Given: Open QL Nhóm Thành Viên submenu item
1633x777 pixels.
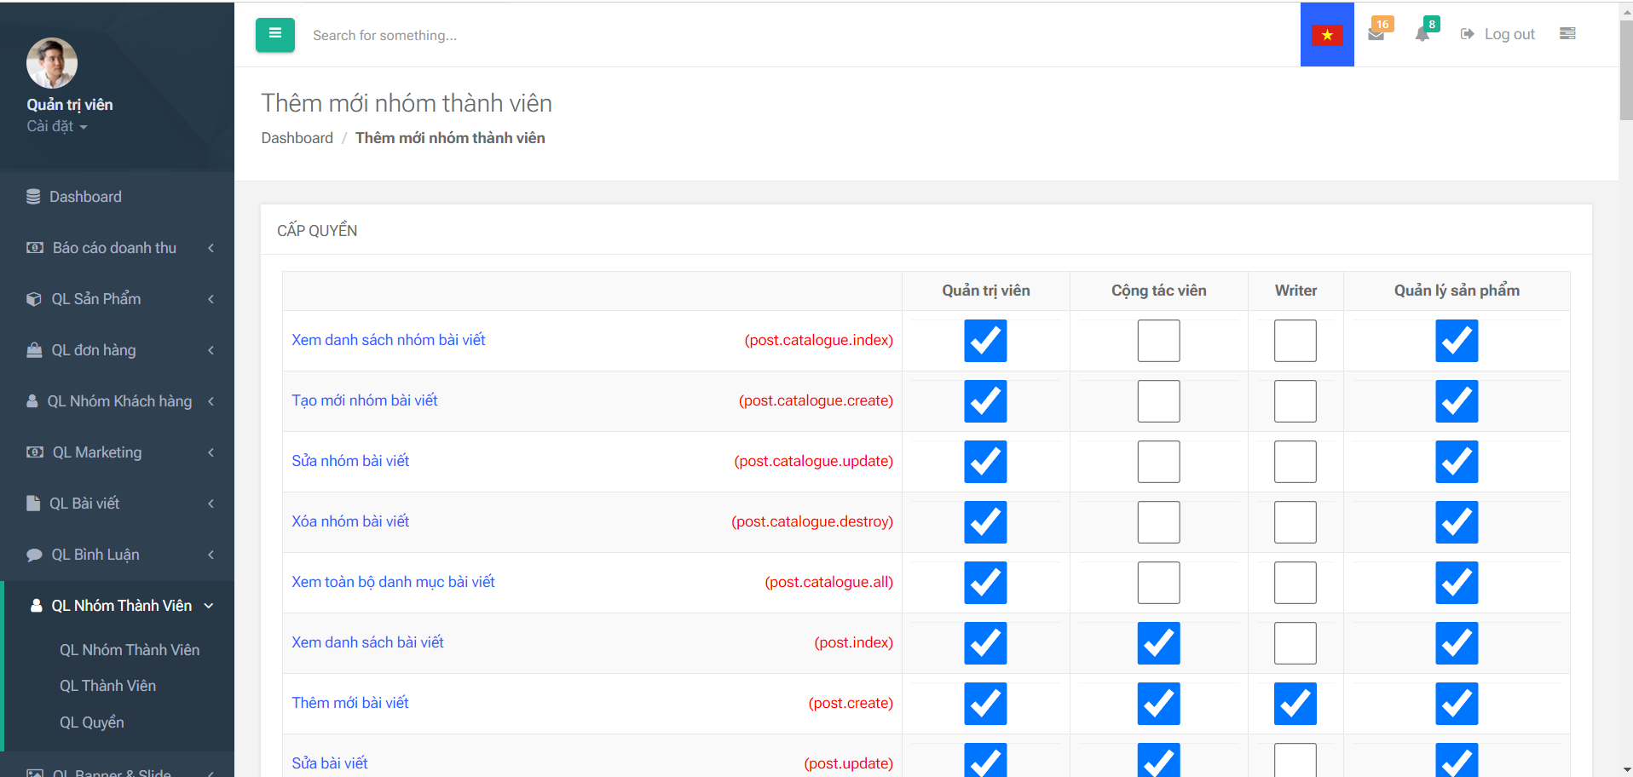Looking at the screenshot, I should tap(130, 650).
